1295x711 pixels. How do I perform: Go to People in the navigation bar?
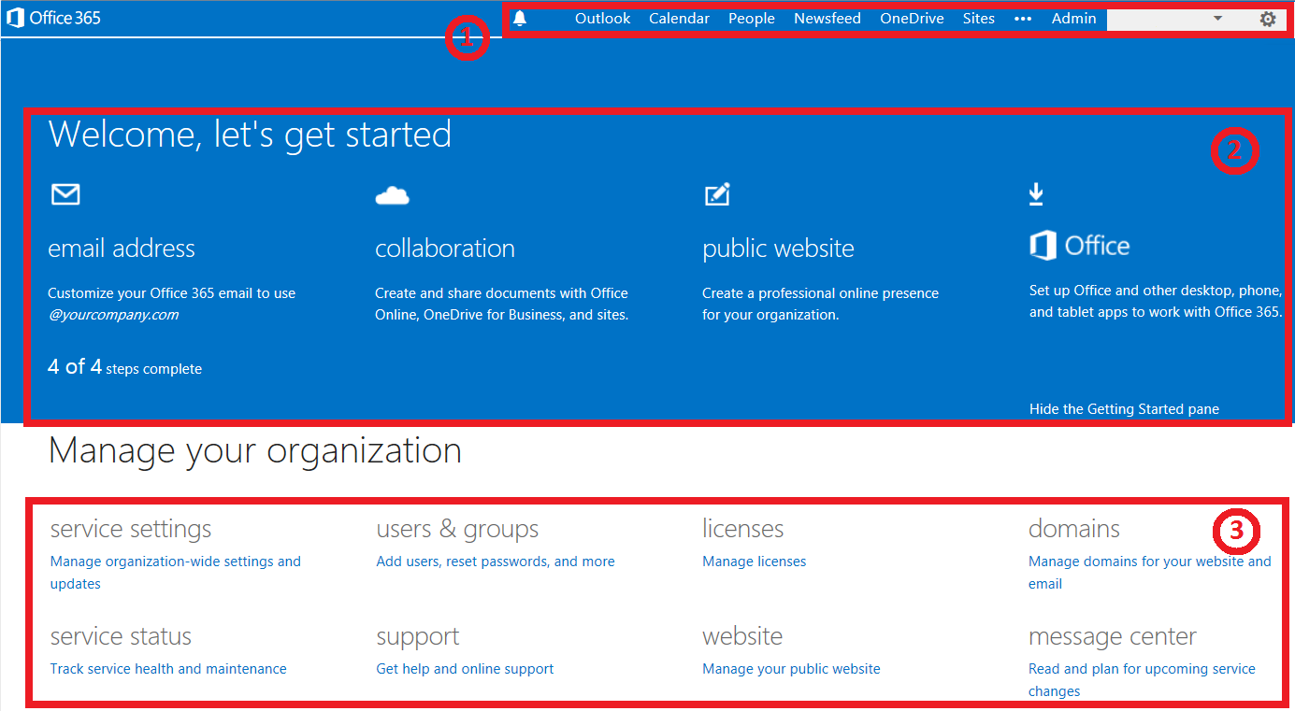(752, 19)
